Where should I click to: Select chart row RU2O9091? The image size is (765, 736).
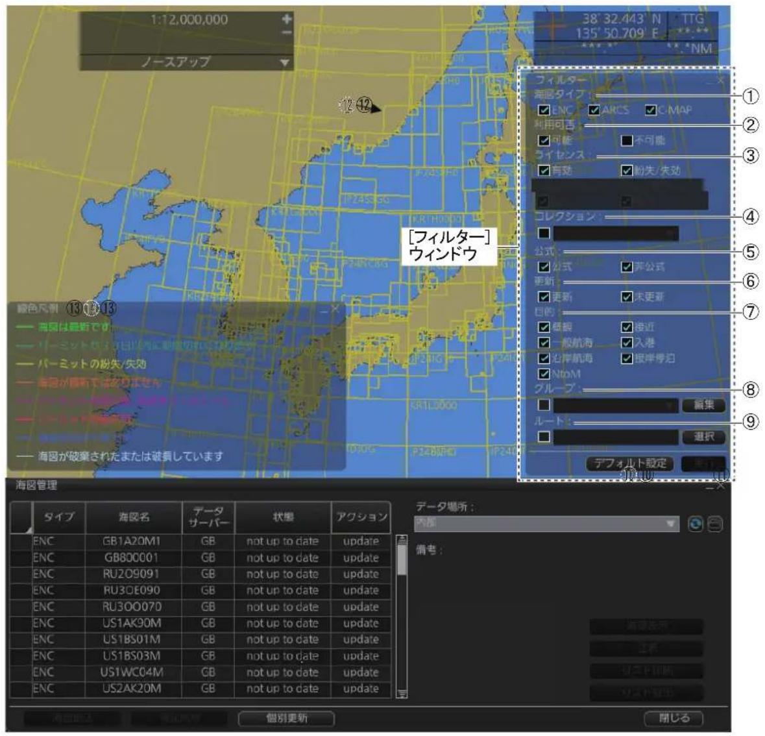click(x=200, y=574)
